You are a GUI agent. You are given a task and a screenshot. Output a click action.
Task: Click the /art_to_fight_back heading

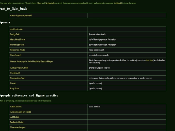[14, 9]
